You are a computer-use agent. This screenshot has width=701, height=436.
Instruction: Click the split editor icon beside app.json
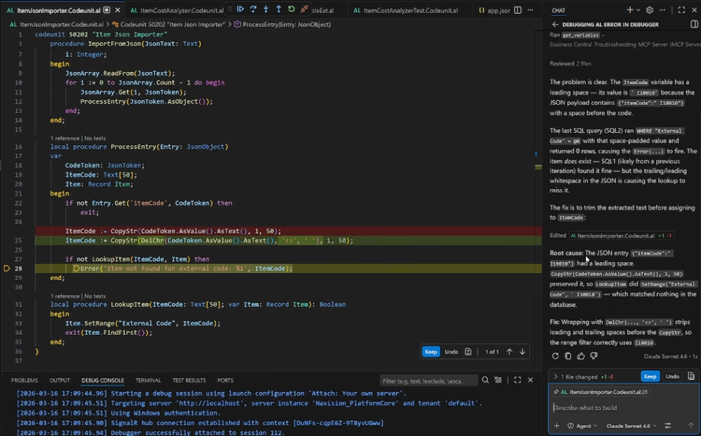tap(518, 10)
